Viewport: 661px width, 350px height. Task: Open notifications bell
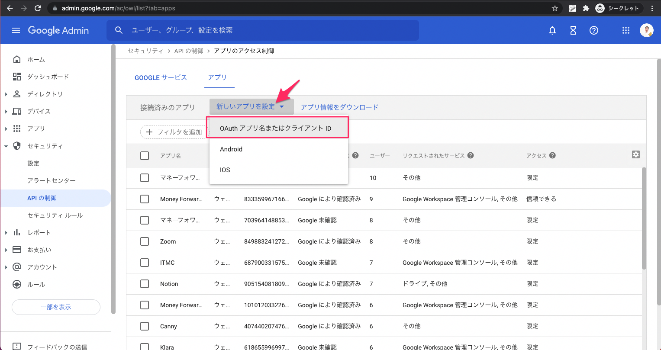tap(552, 30)
